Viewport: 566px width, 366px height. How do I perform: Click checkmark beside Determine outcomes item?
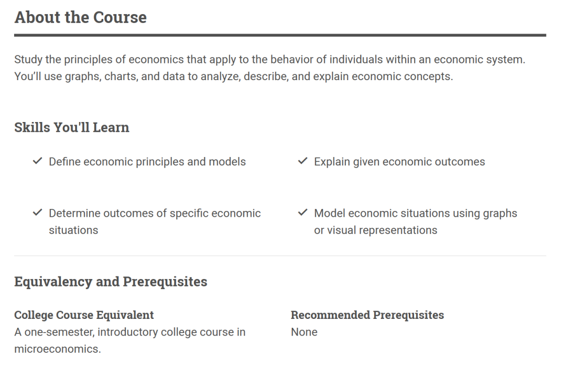38,213
